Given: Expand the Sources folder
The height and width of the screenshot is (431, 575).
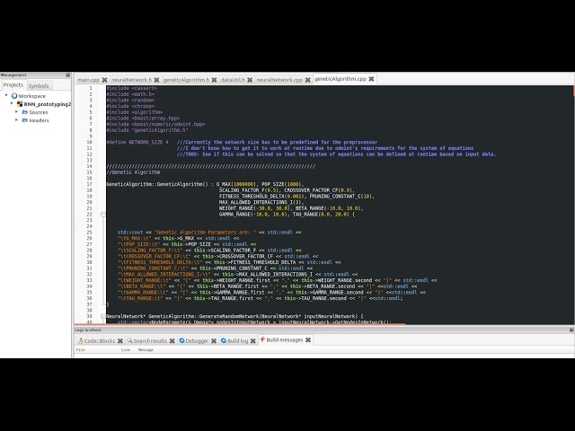Looking at the screenshot, I should (16, 111).
